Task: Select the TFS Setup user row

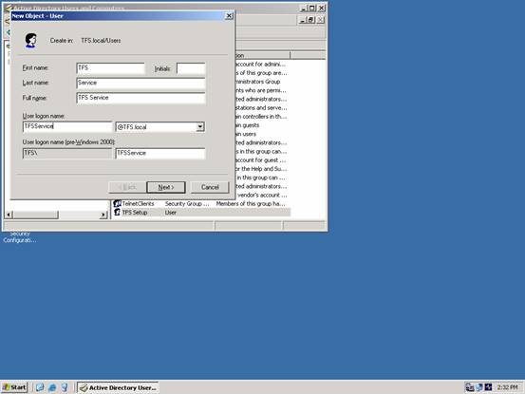Action: pyautogui.click(x=201, y=213)
